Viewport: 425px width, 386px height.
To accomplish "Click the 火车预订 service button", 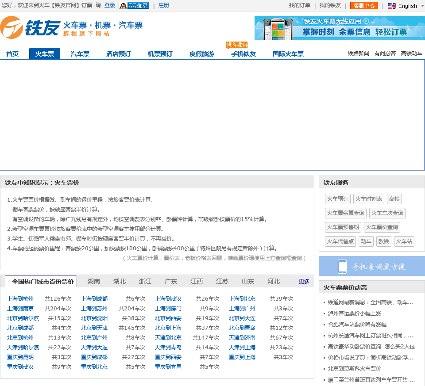I will point(338,199).
